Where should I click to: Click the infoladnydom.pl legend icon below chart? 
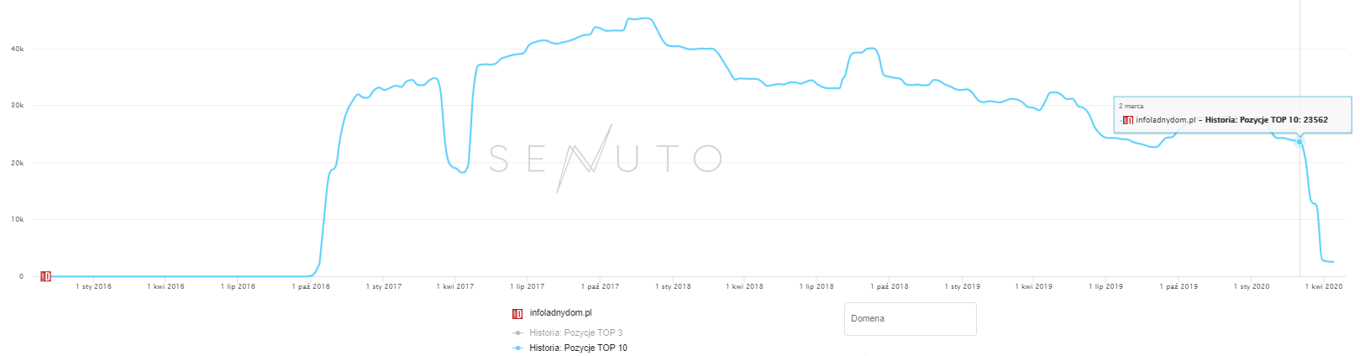(x=517, y=314)
